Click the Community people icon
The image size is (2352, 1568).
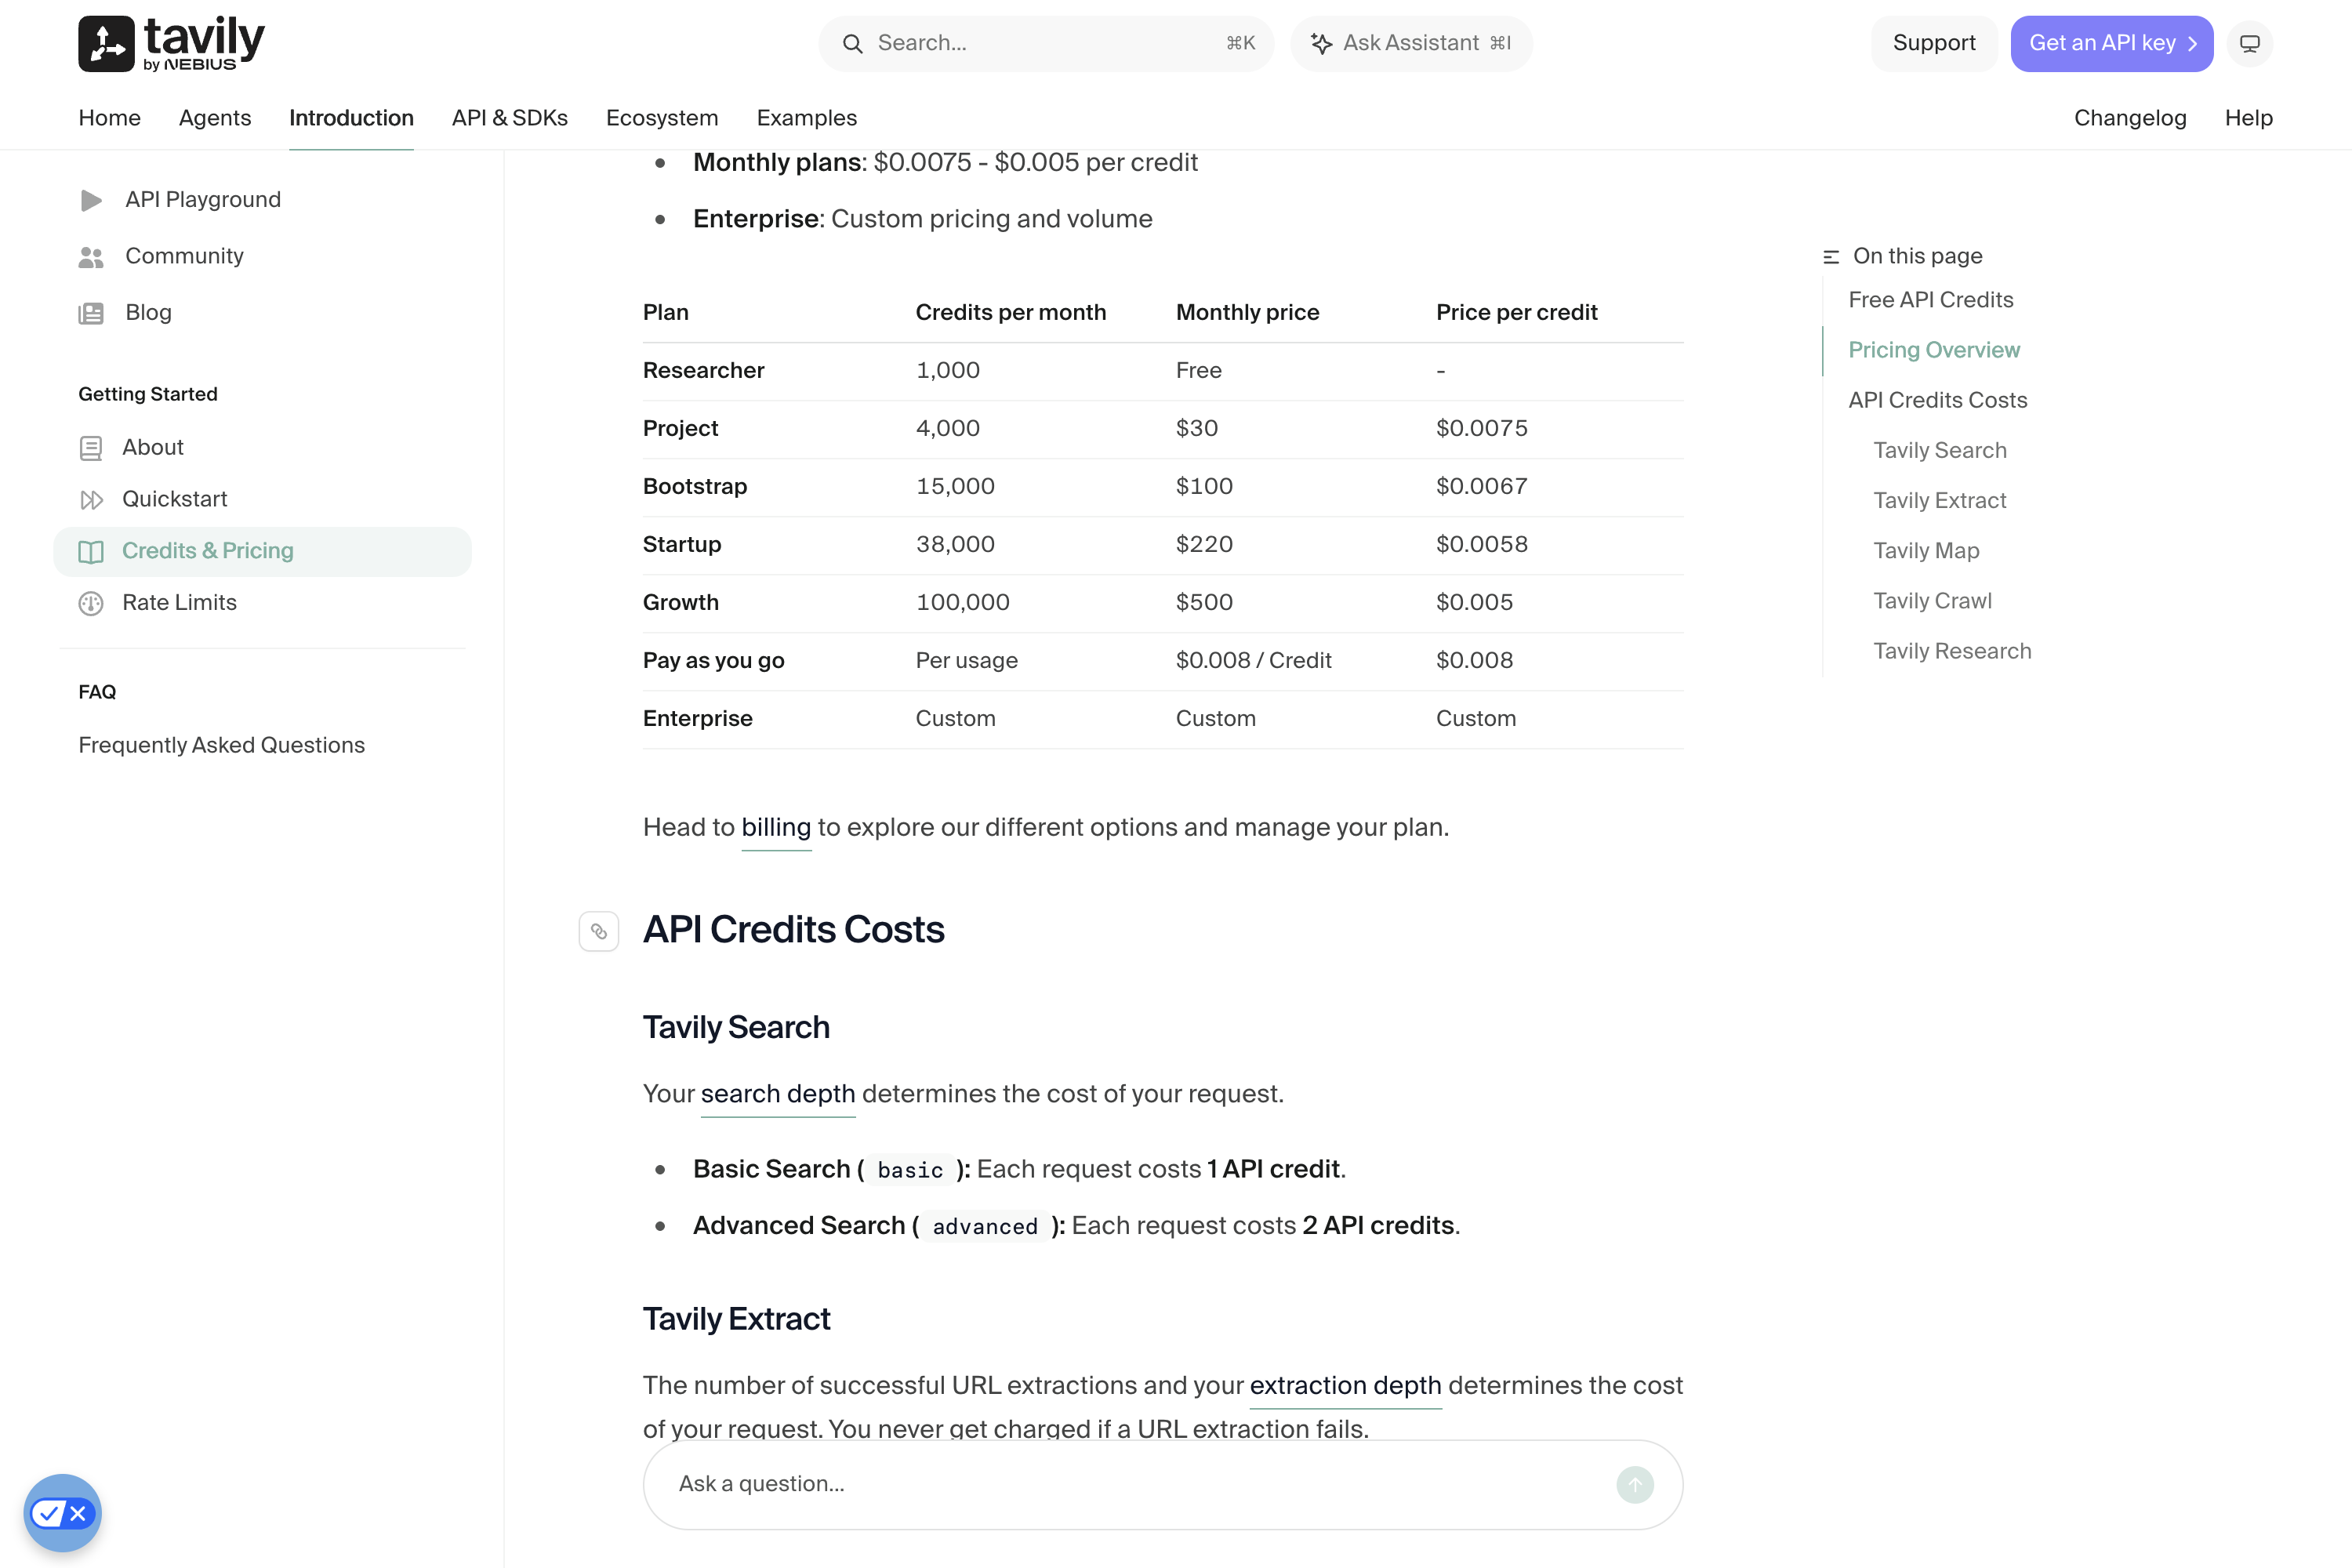[91, 257]
